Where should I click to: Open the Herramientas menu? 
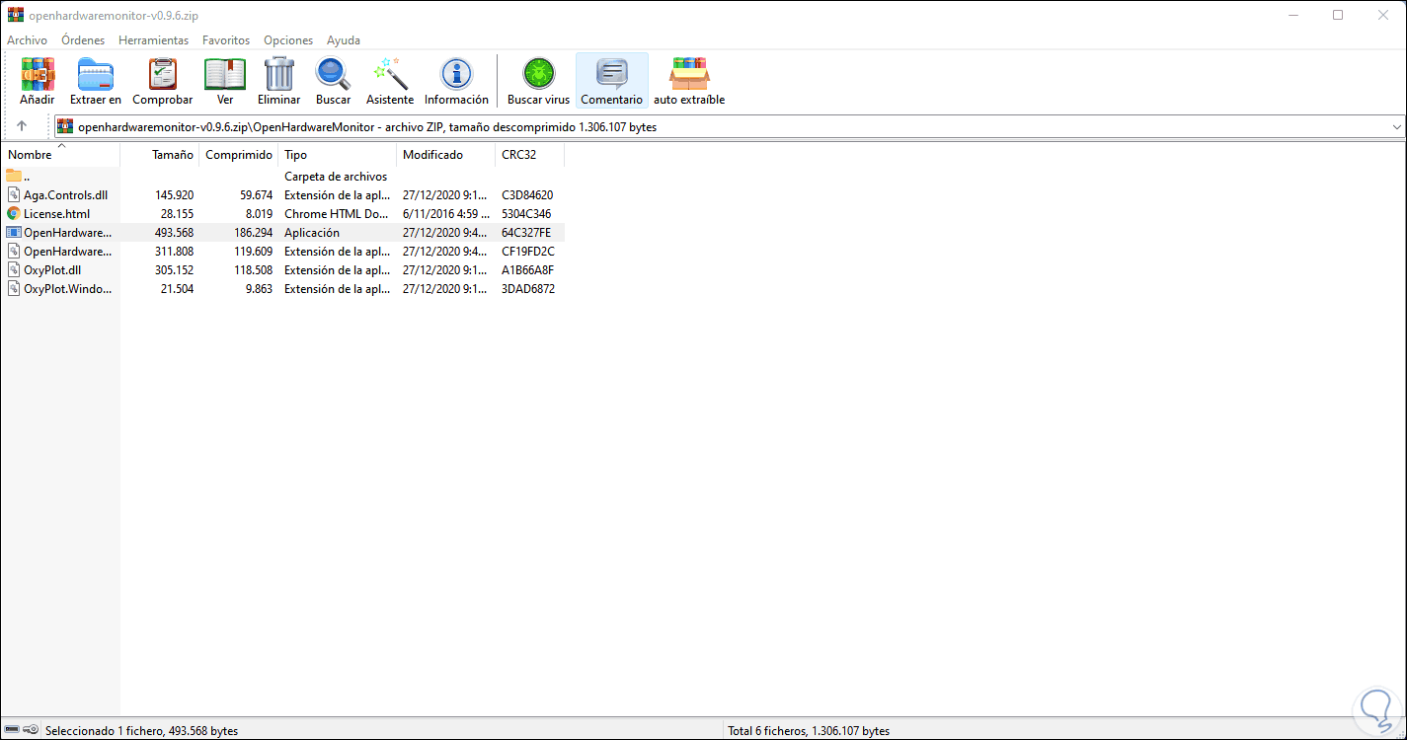point(153,40)
